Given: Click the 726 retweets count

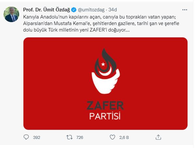Looking at the screenshot, I should (x=80, y=138).
